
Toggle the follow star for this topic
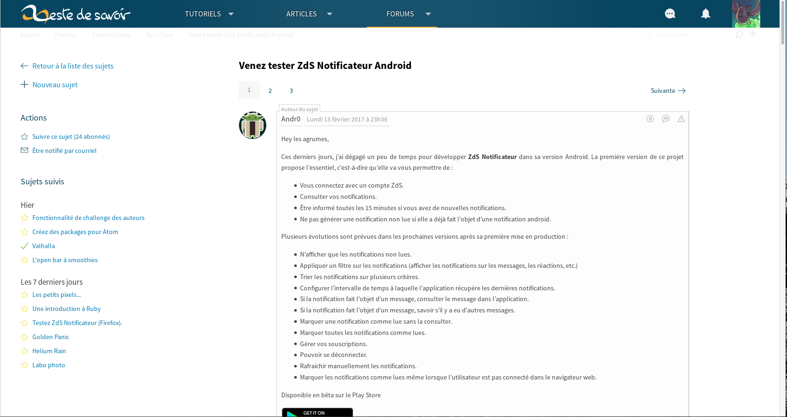(x=24, y=136)
